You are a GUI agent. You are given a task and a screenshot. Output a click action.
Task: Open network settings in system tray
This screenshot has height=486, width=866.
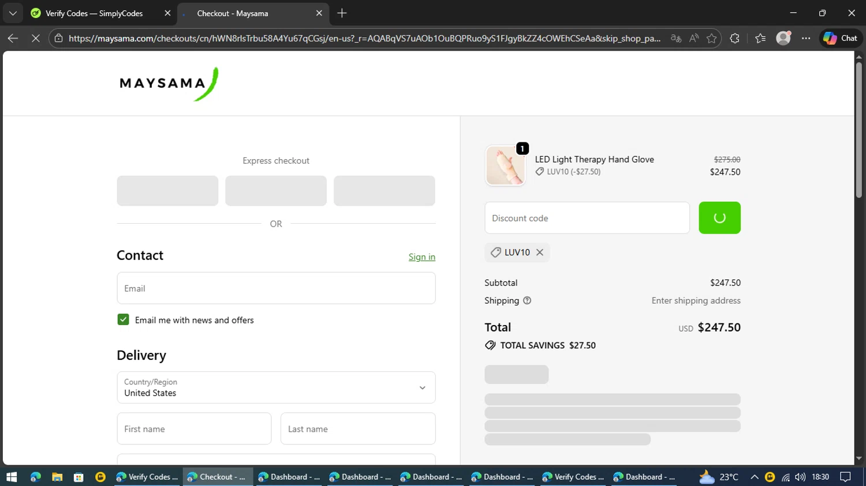click(x=786, y=477)
